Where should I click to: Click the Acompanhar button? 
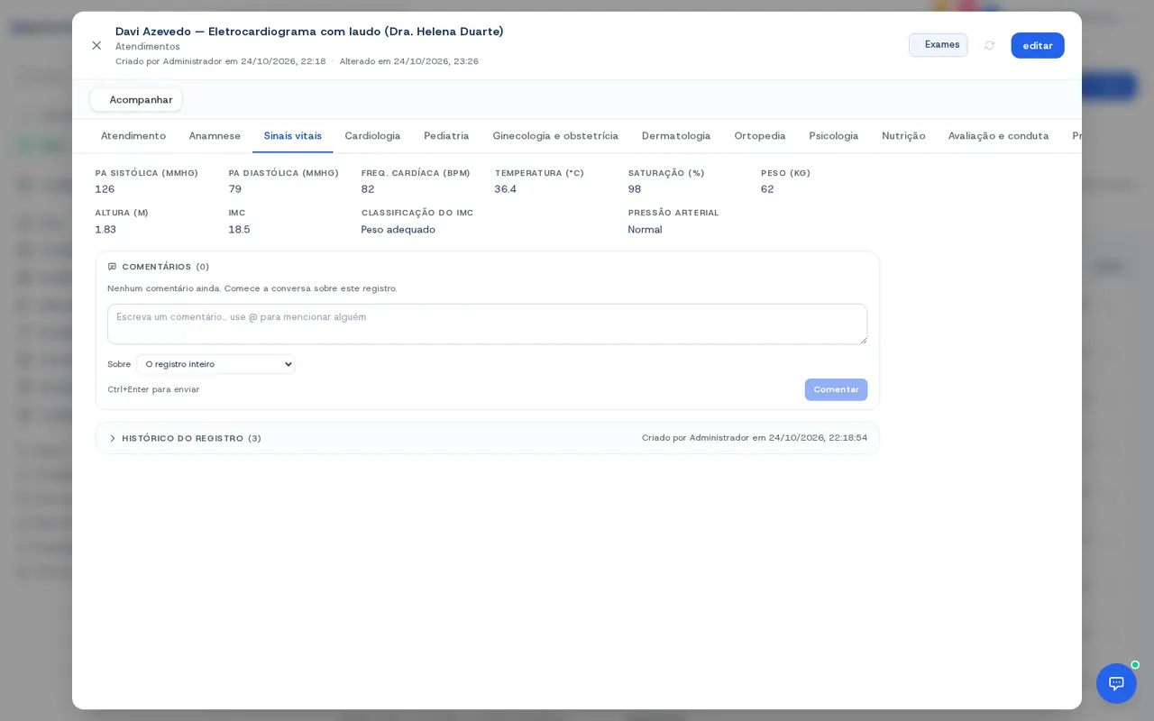pos(136,100)
